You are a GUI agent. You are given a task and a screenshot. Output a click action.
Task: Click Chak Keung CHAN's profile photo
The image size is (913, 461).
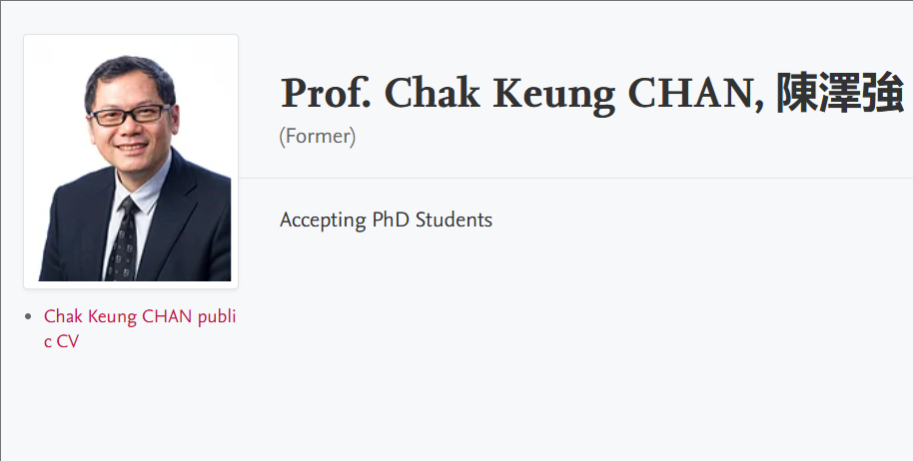[131, 162]
